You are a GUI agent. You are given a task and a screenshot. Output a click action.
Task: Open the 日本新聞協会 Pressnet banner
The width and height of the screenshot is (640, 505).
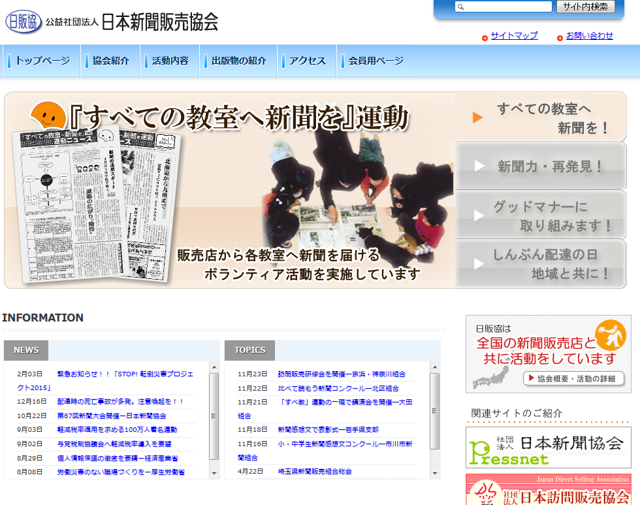548,448
